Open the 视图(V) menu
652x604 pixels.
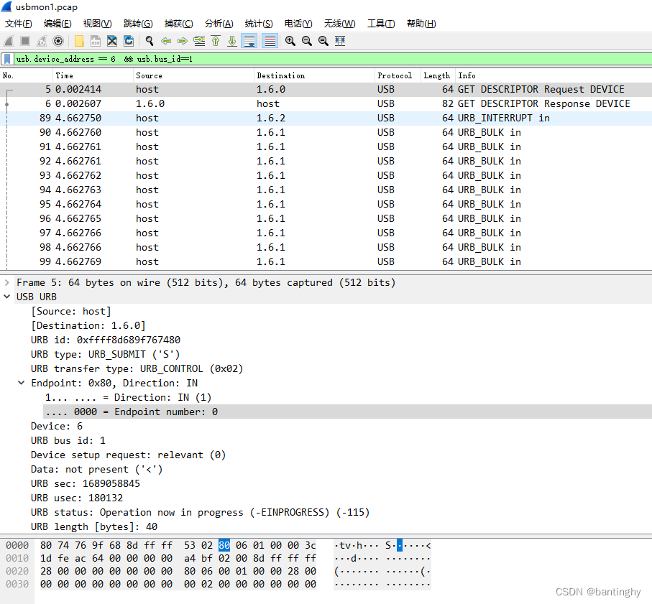pos(97,24)
